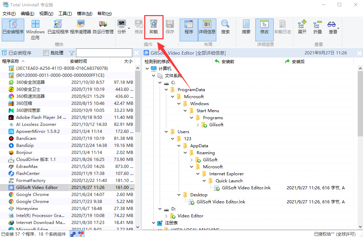The height and width of the screenshot is (237, 363).
Task: Focus the program filter input field
Action: (104, 53)
